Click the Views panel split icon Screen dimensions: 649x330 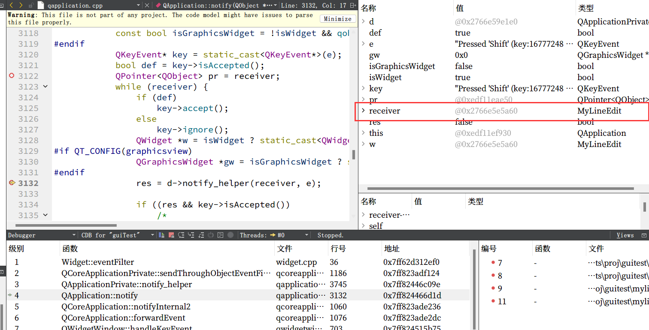644,235
